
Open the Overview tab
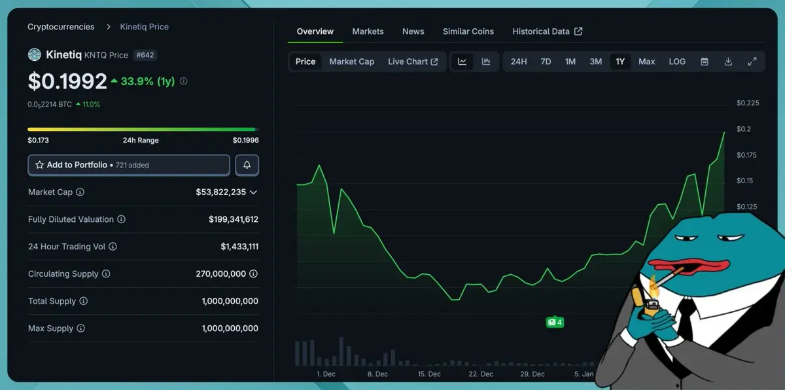pyautogui.click(x=315, y=31)
